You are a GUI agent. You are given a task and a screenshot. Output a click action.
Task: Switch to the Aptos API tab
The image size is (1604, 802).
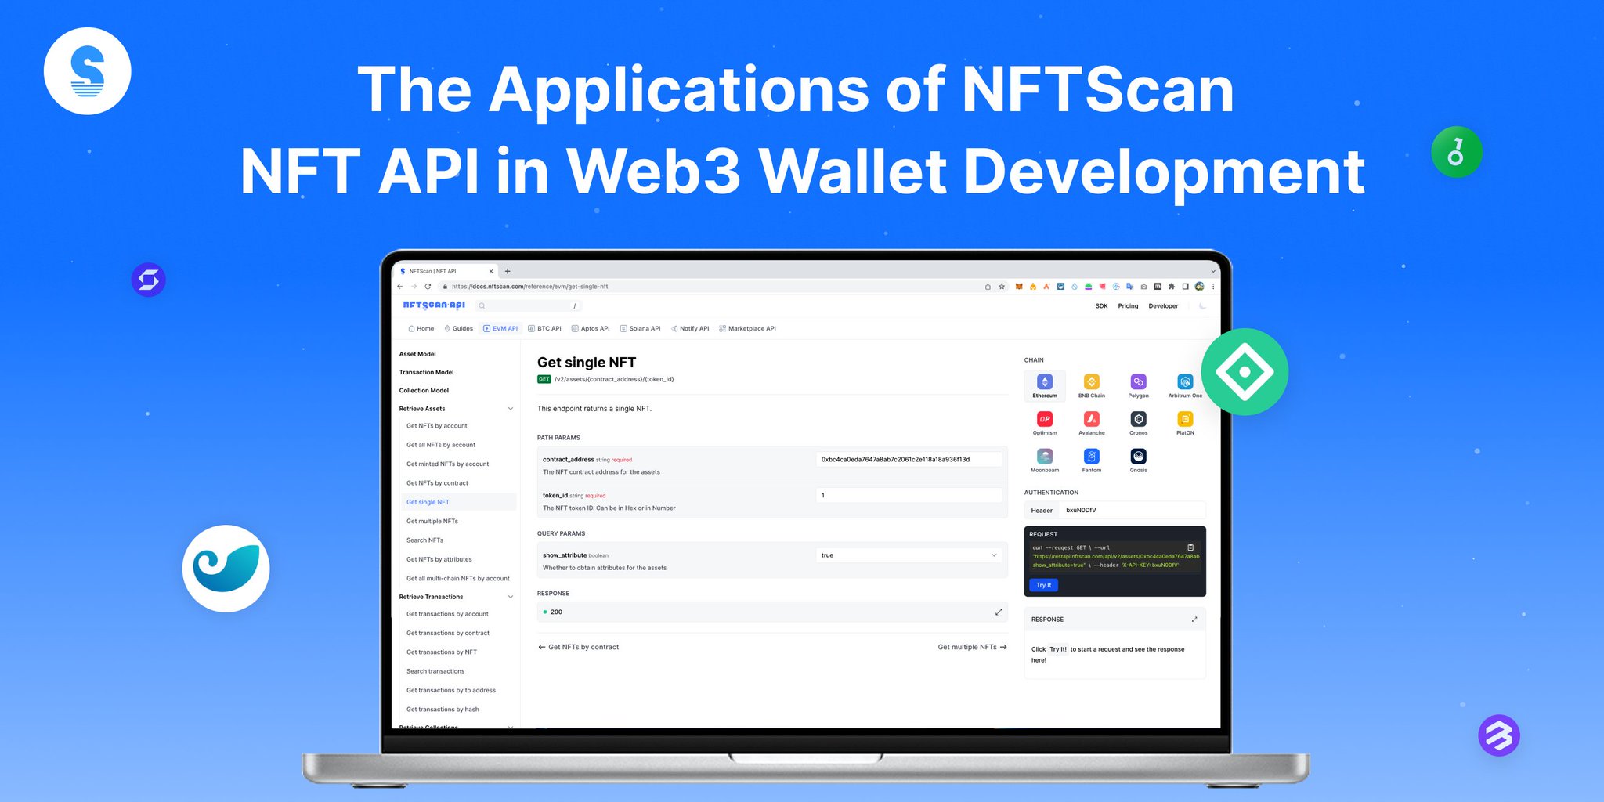tap(591, 329)
